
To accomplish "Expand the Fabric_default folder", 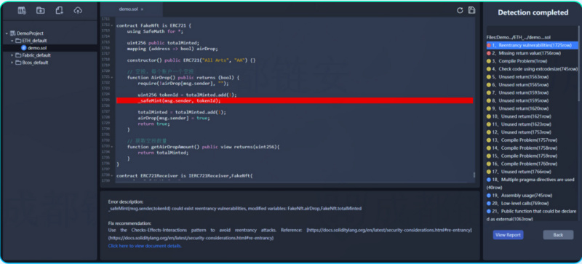I will point(12,55).
